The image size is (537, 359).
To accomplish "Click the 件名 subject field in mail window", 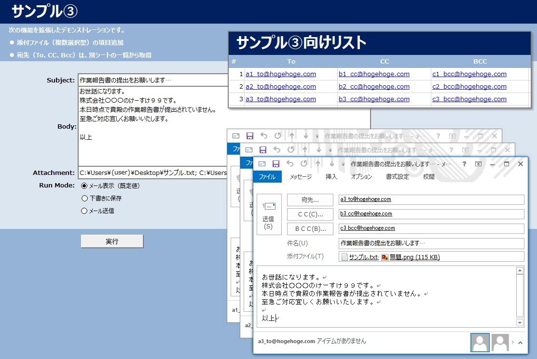I will pyautogui.click(x=431, y=243).
